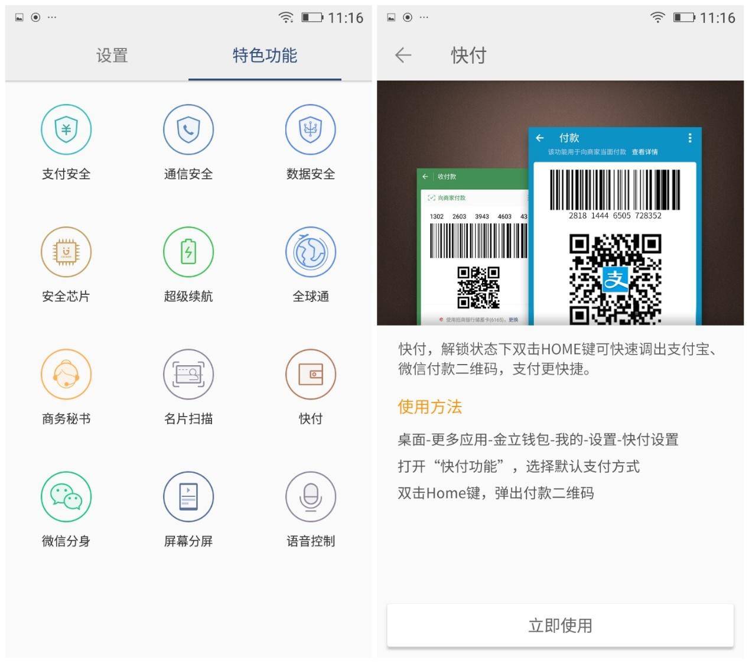Image resolution: width=749 pixels, height=663 pixels.
Task: Select the 快付 wallet icon
Action: click(x=311, y=374)
